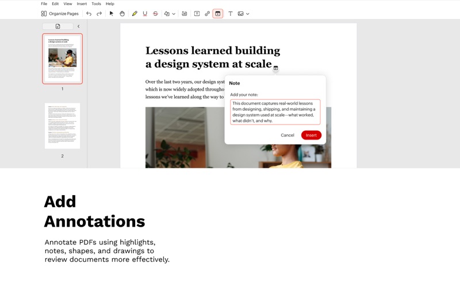Click the 'Note' dialog heading
This screenshot has height=287, width=460.
(235, 83)
